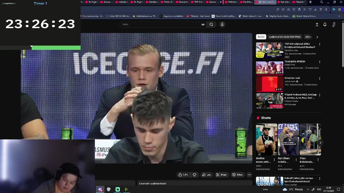Open the Gamblers Cast channel name

(x=291, y=50)
